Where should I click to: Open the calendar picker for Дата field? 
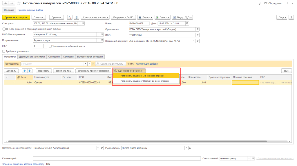click(x=187, y=23)
